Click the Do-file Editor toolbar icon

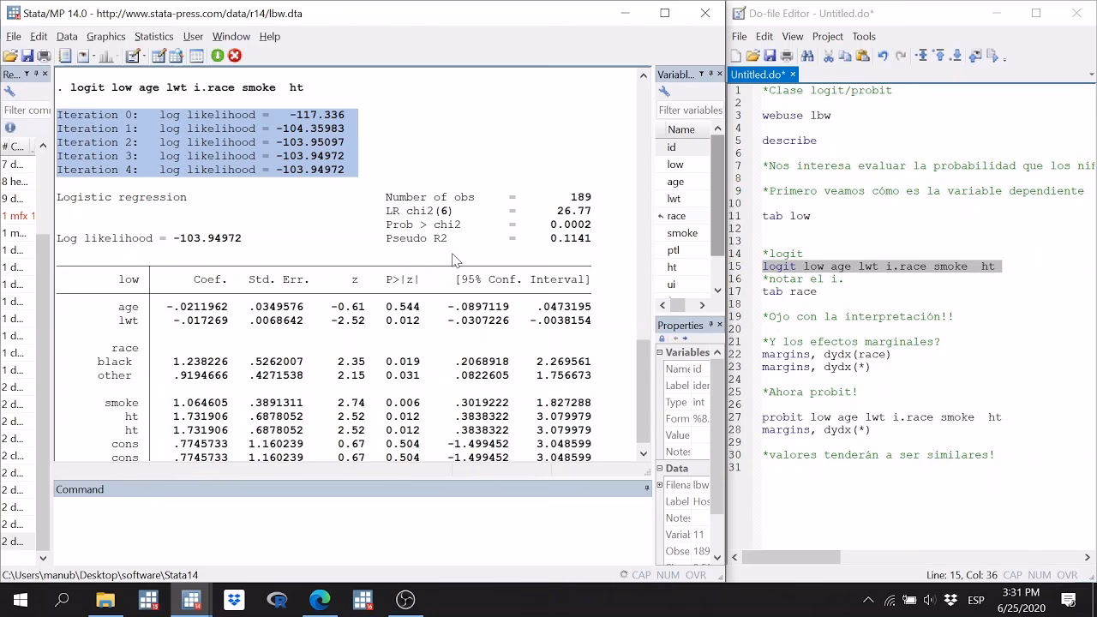[x=133, y=56]
